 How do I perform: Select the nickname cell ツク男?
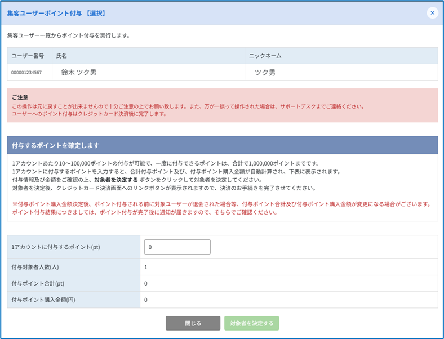coord(265,73)
